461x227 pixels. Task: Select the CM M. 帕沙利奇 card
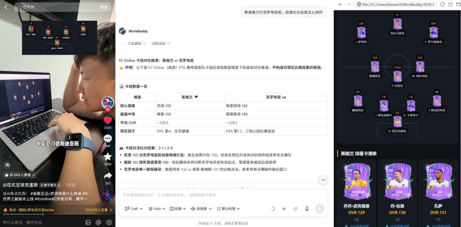click(420, 67)
